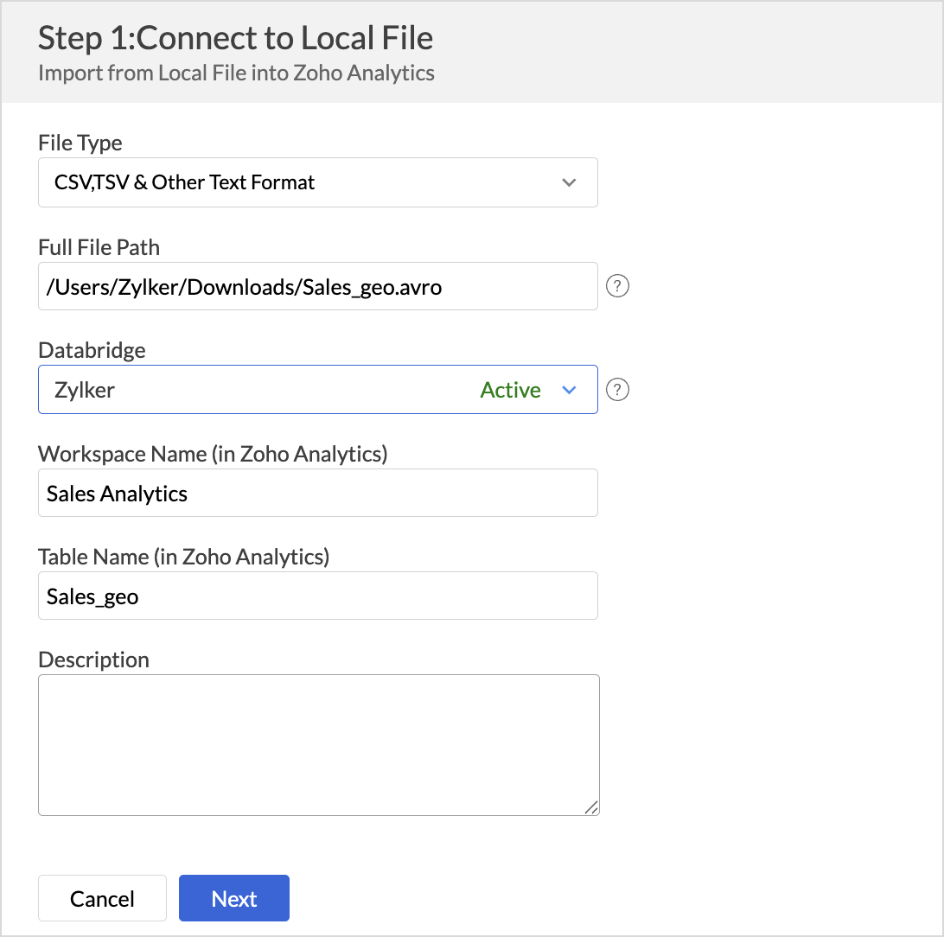This screenshot has width=944, height=937.
Task: Expand the File Type dropdown arrow
Action: [569, 182]
